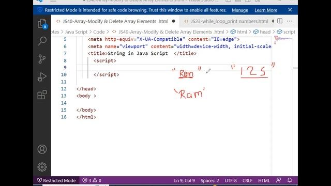The image size is (331, 186).
Task: Place cursor on empty line 9
Action: [x=174, y=68]
